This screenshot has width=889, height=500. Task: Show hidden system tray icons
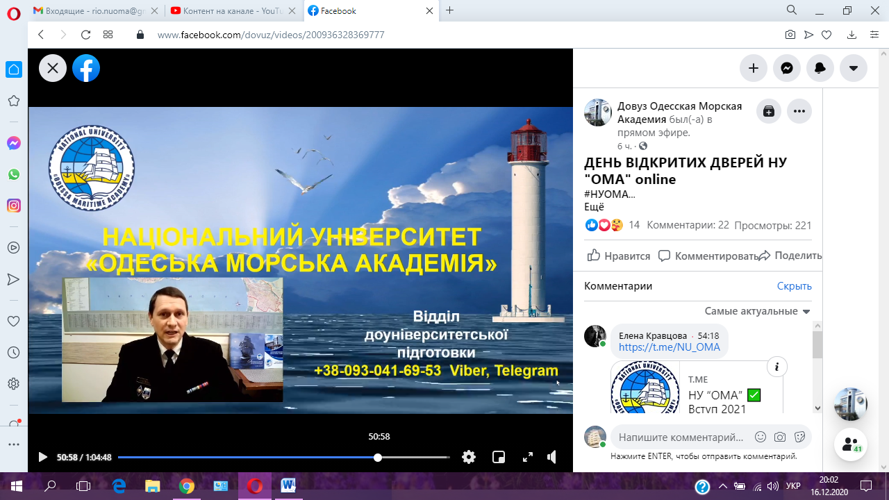pos(722,486)
